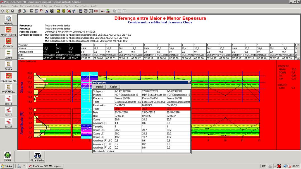Image resolution: width=301 pixels, height=169 pixels.
Task: Click the Xbarra LSC row label
Action: (103, 130)
